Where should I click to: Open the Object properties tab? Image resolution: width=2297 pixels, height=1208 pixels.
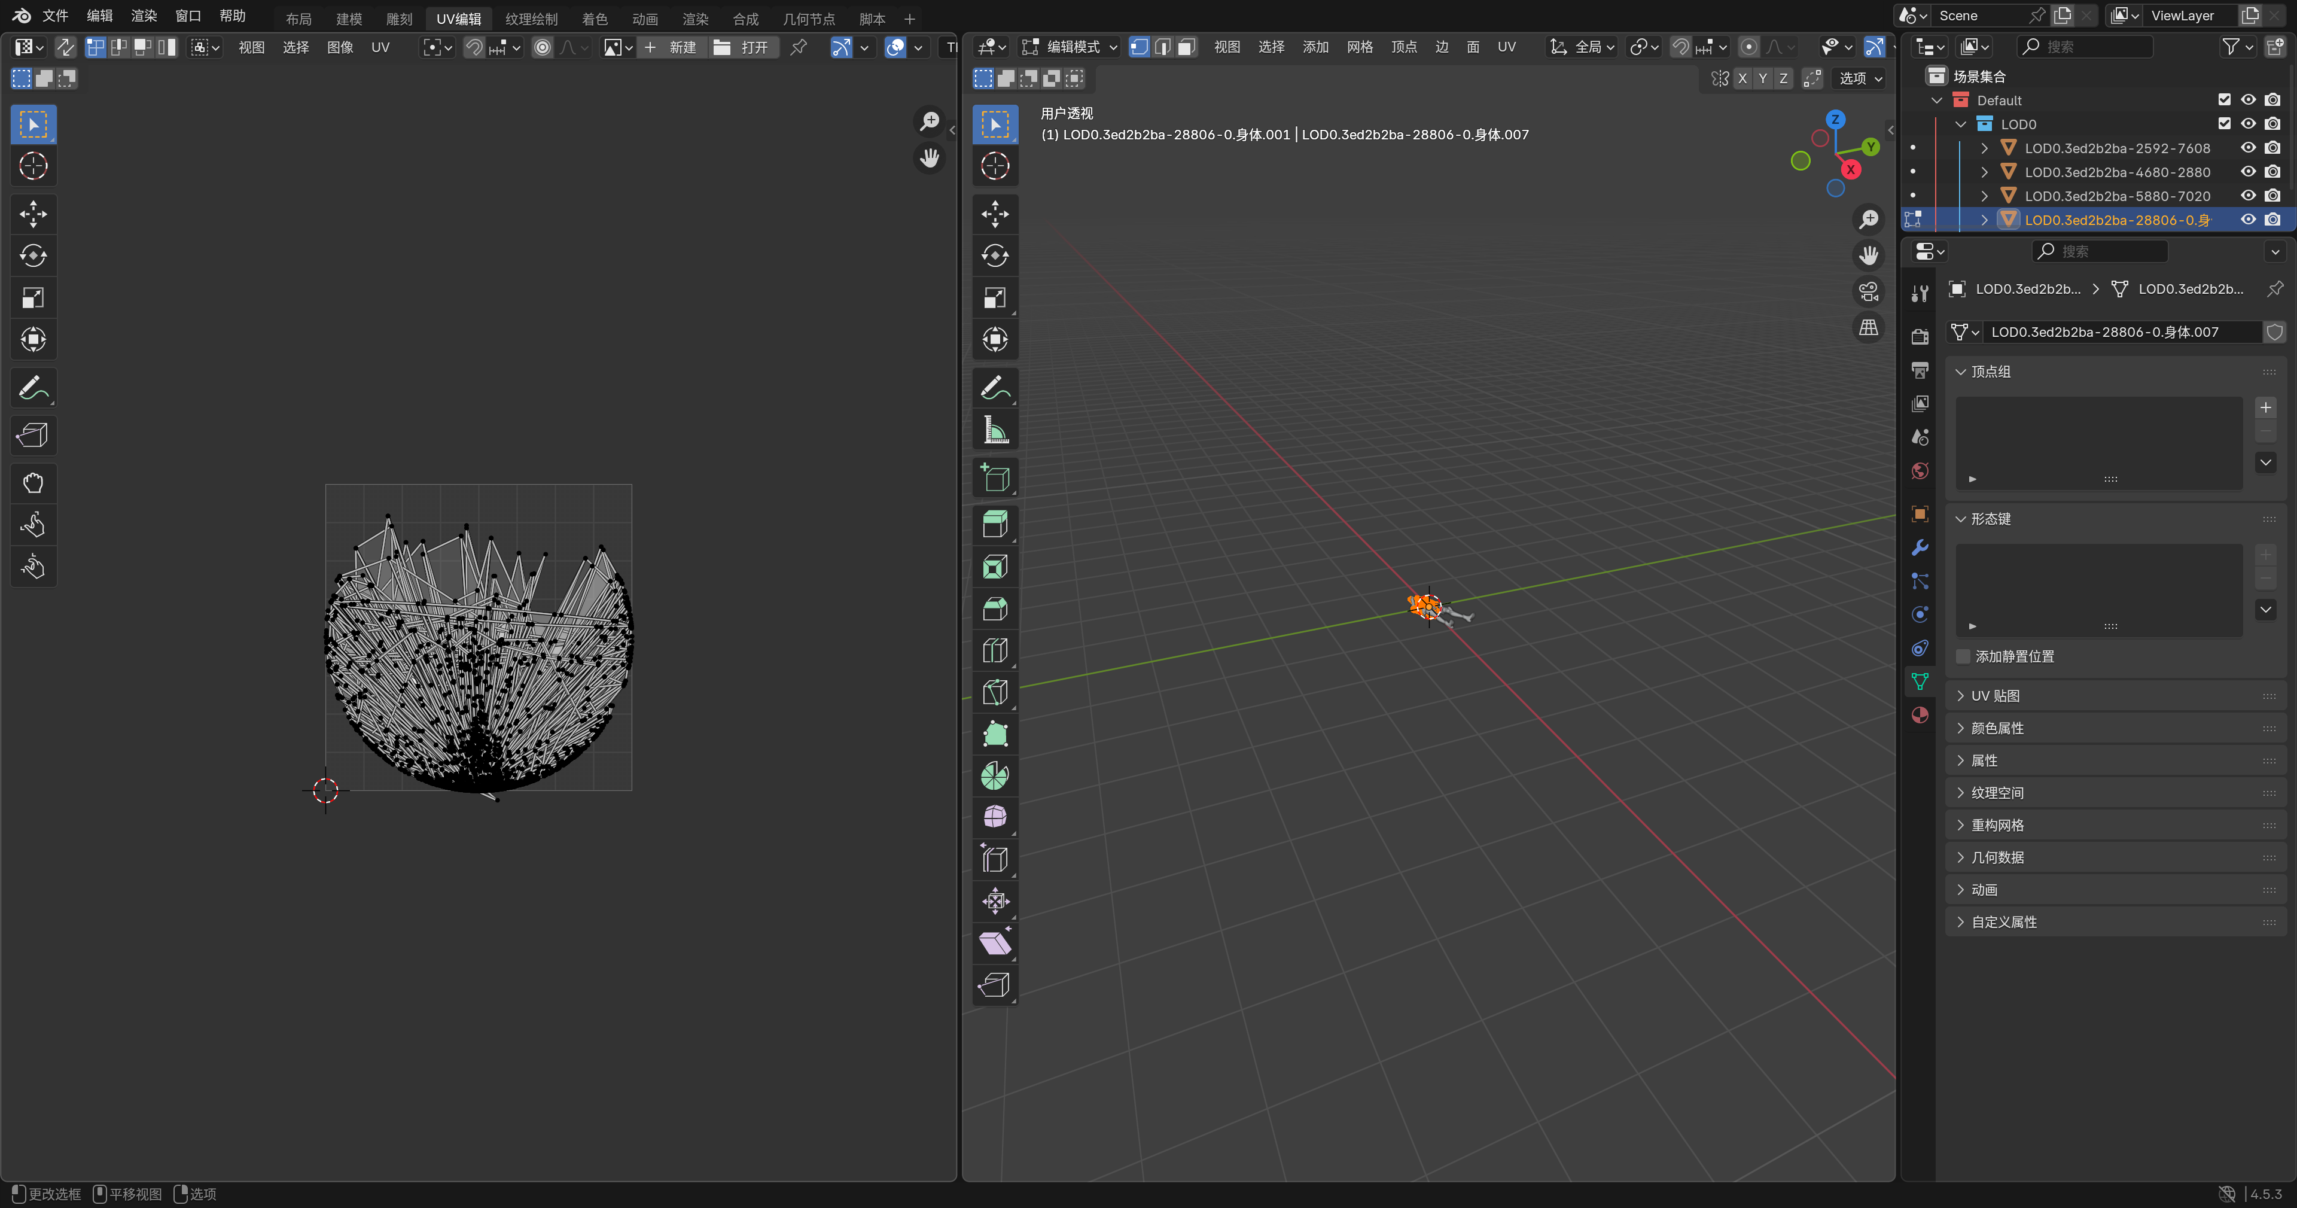click(1920, 514)
